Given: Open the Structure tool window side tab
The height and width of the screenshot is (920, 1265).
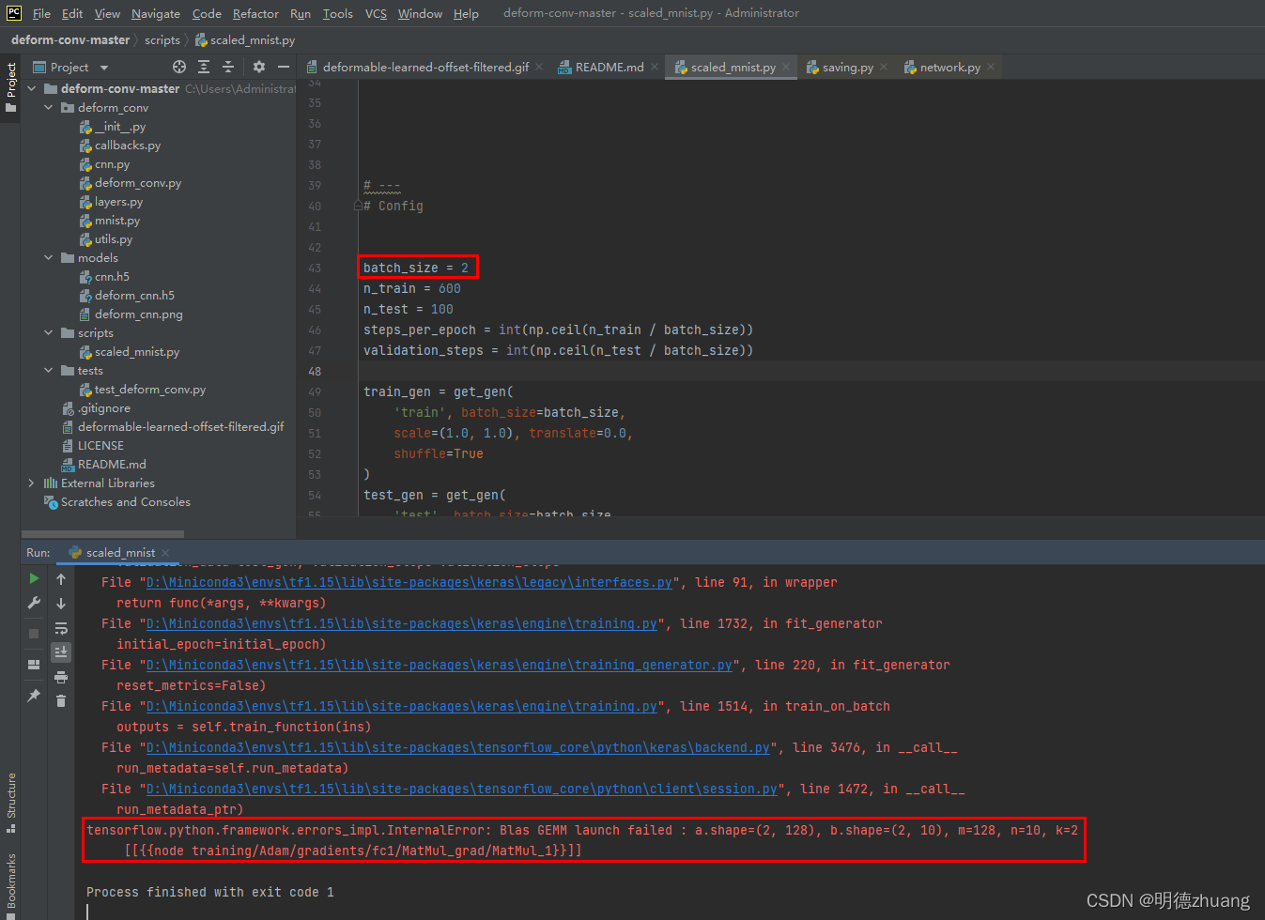Looking at the screenshot, I should click(11, 803).
